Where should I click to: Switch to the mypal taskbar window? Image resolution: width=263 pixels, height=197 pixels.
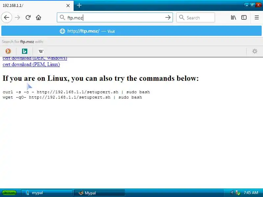47,193
